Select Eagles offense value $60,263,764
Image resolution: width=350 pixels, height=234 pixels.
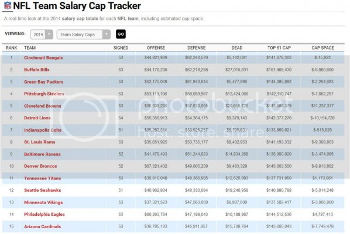coord(156,214)
